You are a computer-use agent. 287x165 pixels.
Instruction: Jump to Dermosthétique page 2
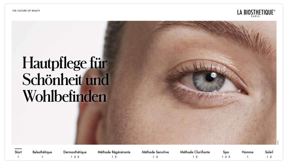[75, 157]
